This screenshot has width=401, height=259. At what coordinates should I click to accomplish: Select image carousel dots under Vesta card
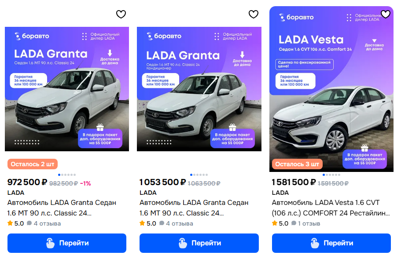coord(331,175)
